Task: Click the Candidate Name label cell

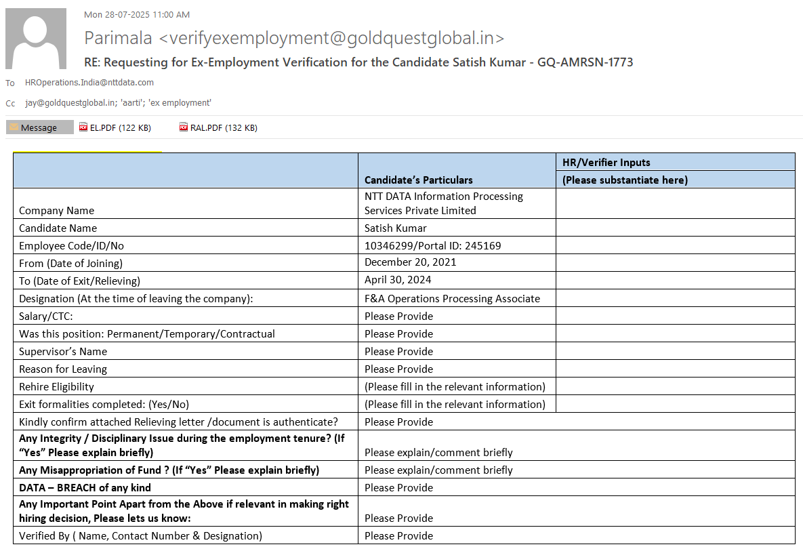Action: 186,228
